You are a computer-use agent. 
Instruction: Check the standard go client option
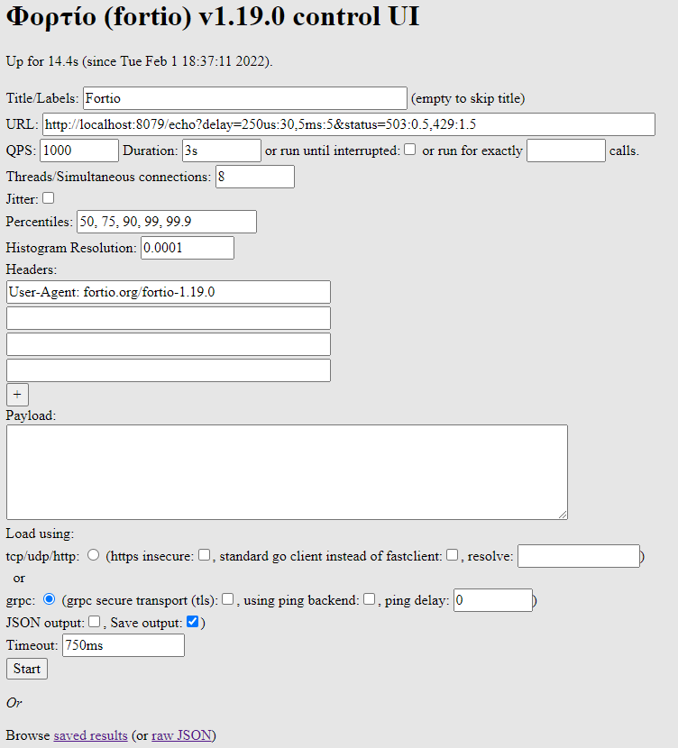(x=452, y=555)
